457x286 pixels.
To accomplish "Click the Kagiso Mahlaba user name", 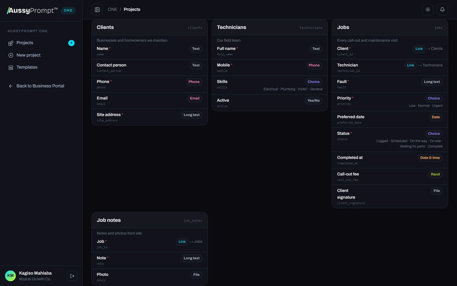I will point(35,273).
